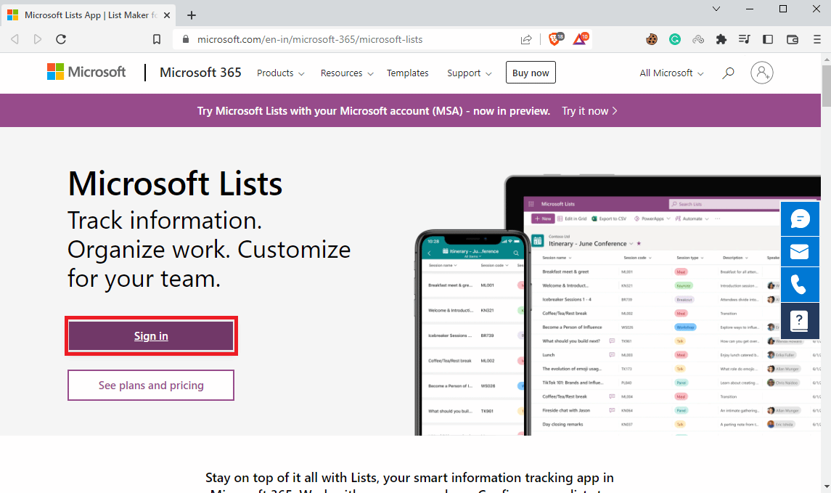Bookmark this page using the bookmark icon
Image resolution: width=831 pixels, height=493 pixels.
(156, 39)
